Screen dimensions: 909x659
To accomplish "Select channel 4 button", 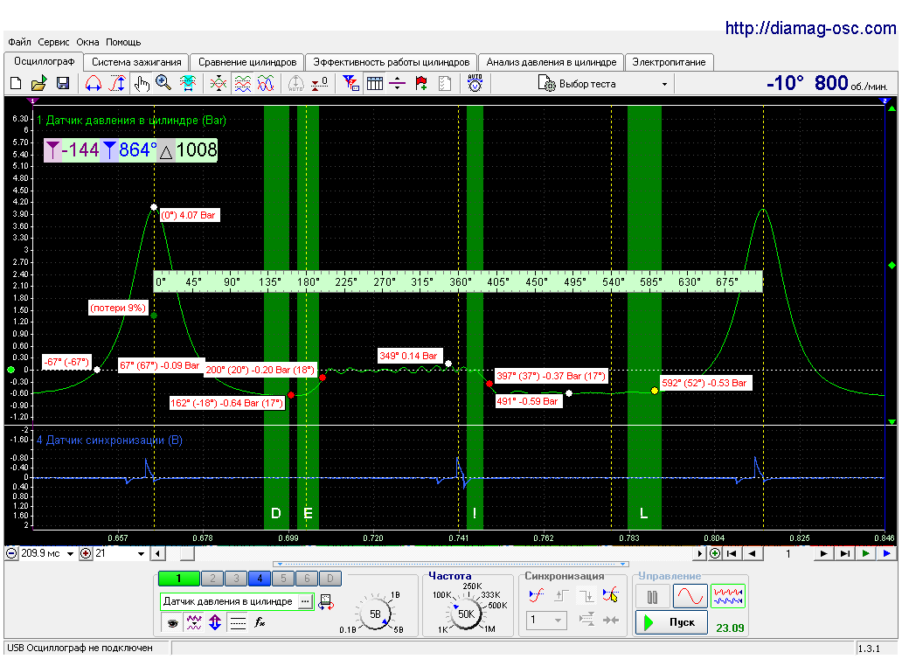I will [260, 578].
